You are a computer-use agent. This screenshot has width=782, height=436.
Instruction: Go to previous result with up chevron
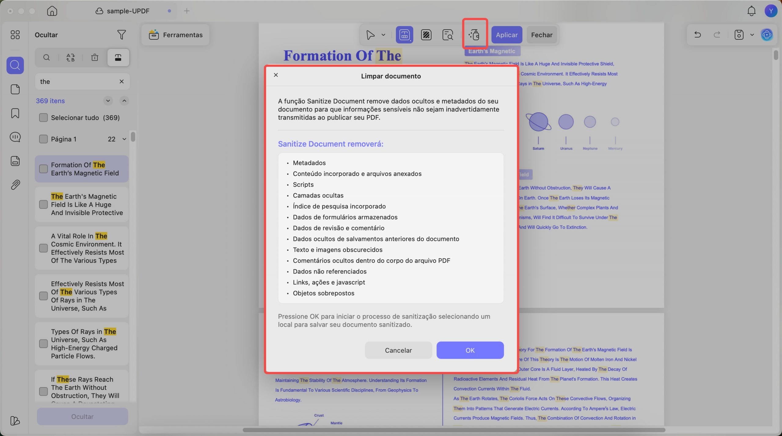point(124,101)
